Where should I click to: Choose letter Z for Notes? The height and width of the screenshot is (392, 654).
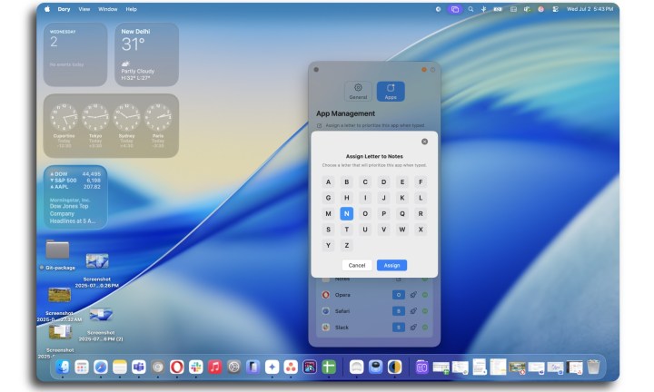tap(346, 245)
